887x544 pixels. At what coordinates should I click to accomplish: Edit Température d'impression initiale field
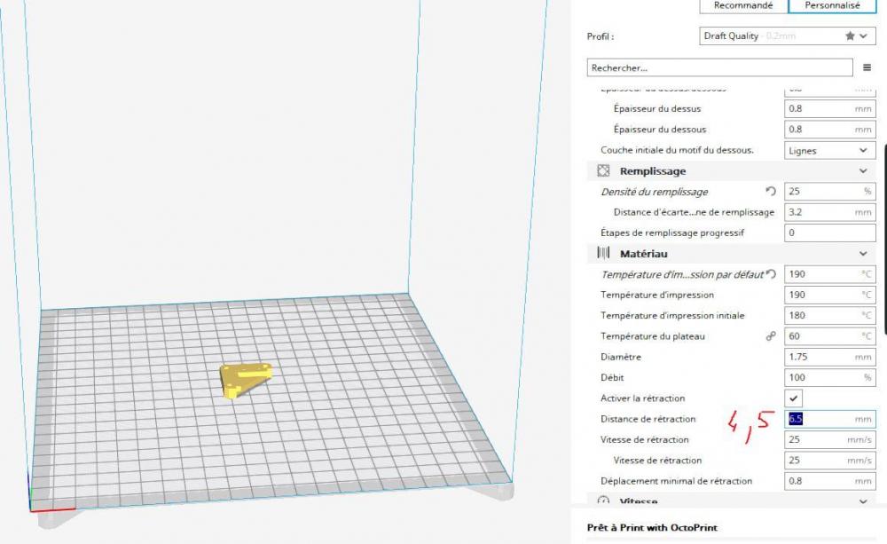pos(829,315)
